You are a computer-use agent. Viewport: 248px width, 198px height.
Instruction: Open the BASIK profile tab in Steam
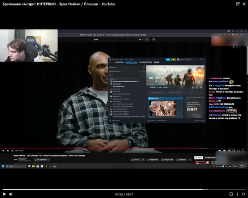(156, 62)
